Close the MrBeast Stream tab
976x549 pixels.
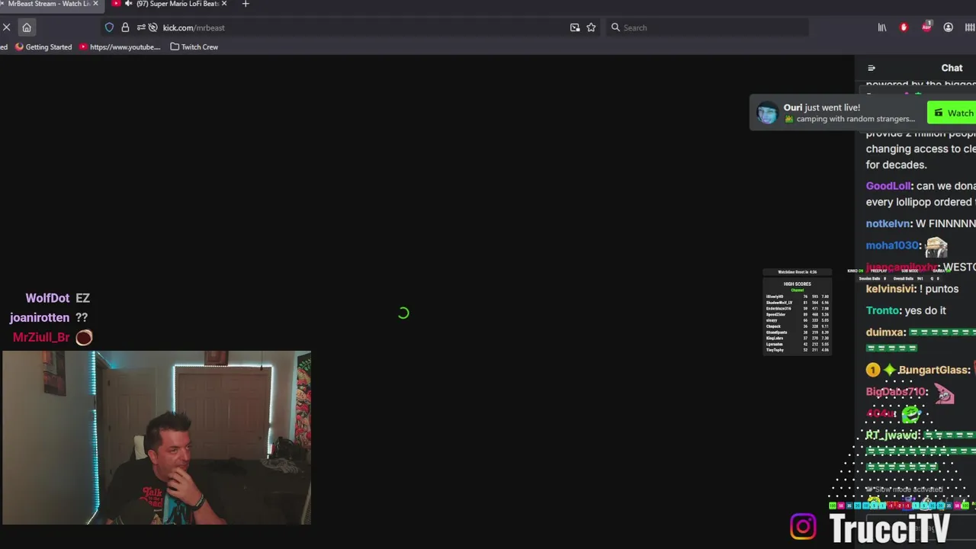click(x=95, y=4)
